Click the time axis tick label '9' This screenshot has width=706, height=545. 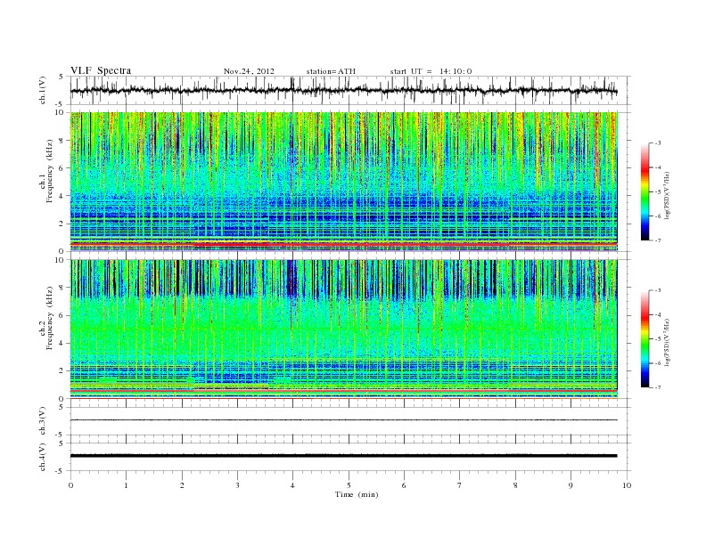click(x=571, y=485)
